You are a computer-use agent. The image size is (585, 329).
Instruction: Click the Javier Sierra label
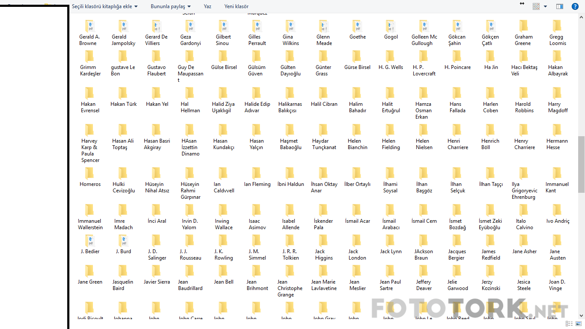(x=157, y=282)
